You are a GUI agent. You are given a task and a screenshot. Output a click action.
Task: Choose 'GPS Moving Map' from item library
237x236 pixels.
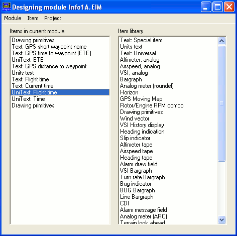(169, 99)
